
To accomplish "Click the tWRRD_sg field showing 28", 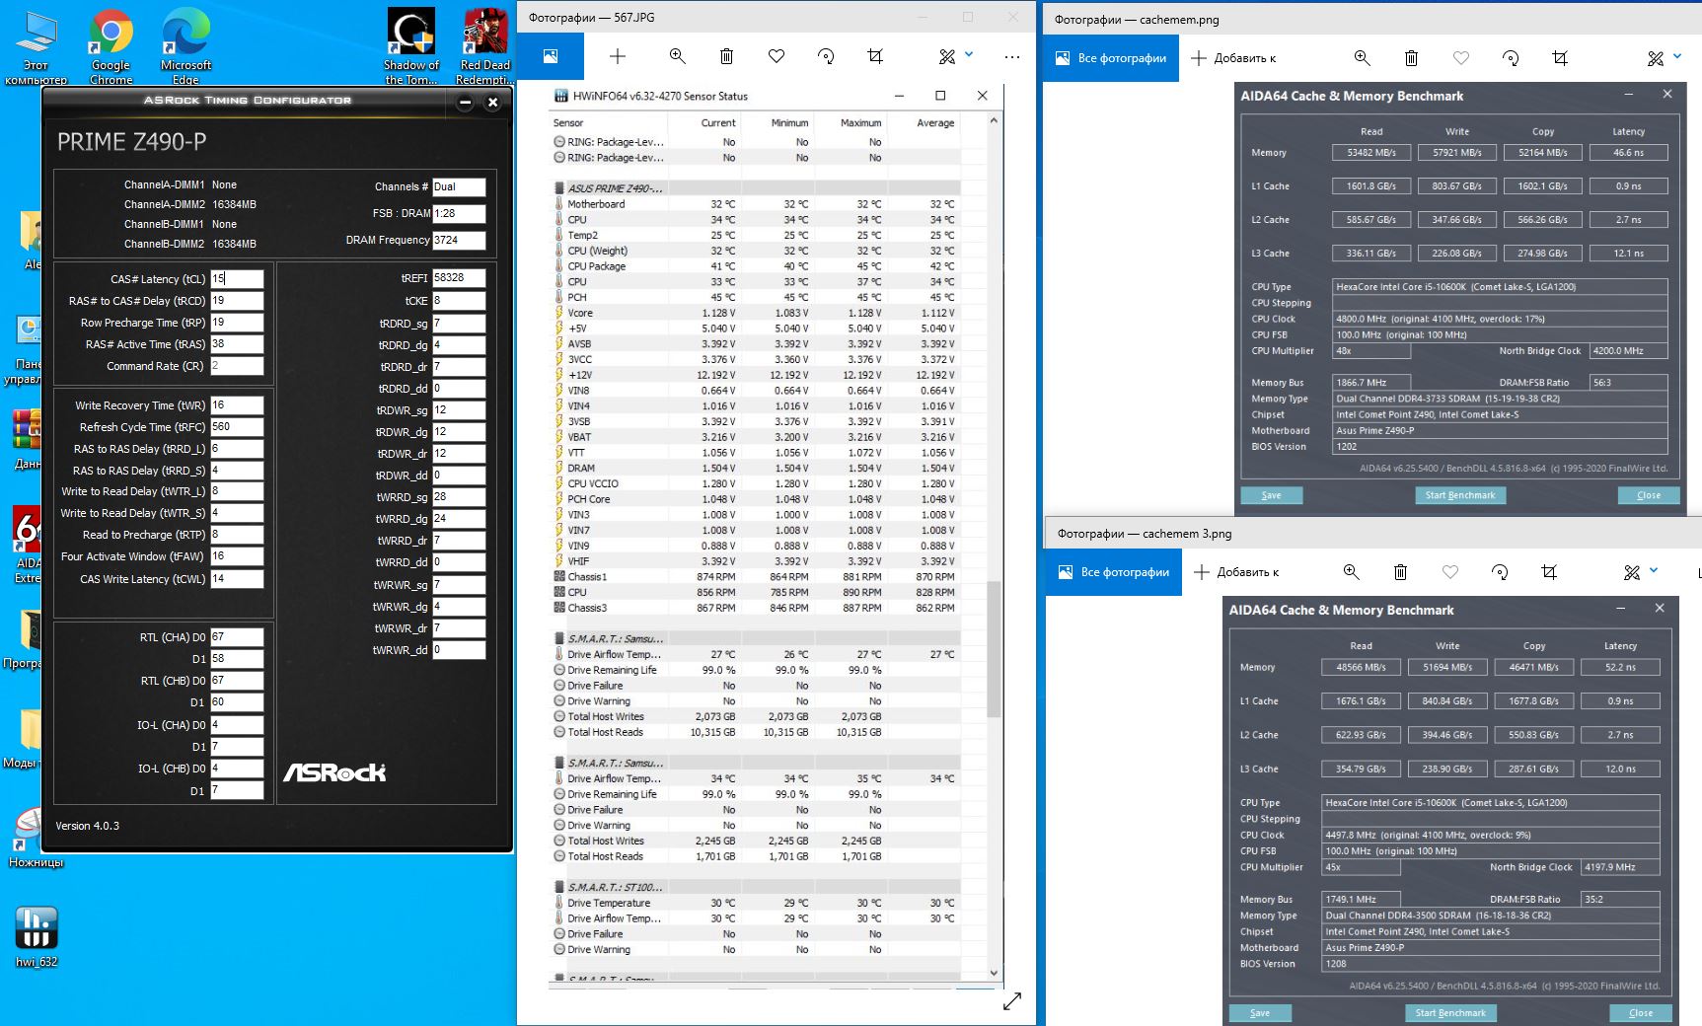I will (459, 497).
